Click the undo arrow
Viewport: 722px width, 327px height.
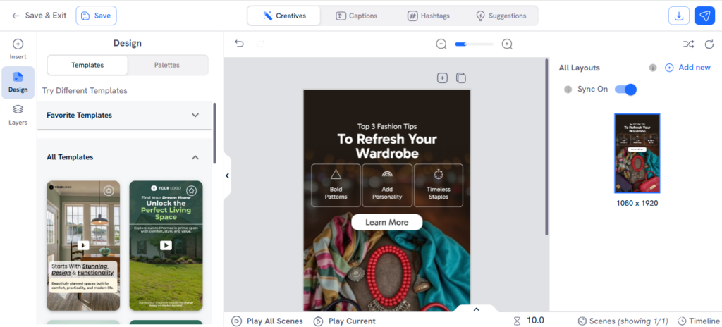pos(239,44)
